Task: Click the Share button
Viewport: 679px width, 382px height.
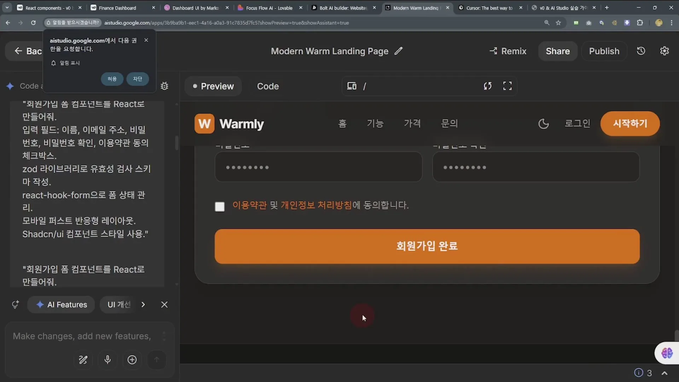Action: pyautogui.click(x=558, y=51)
